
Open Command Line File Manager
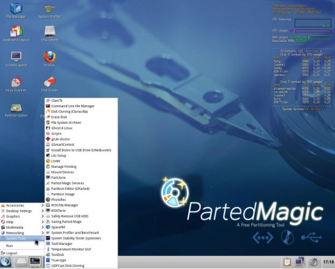click(x=81, y=106)
